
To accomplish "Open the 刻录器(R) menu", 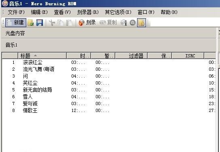I will (x=88, y=12).
